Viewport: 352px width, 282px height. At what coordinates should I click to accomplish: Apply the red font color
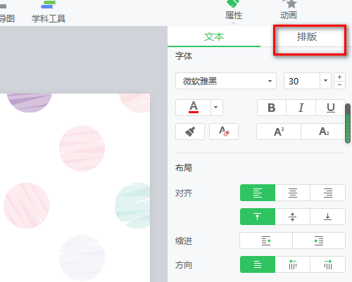194,108
